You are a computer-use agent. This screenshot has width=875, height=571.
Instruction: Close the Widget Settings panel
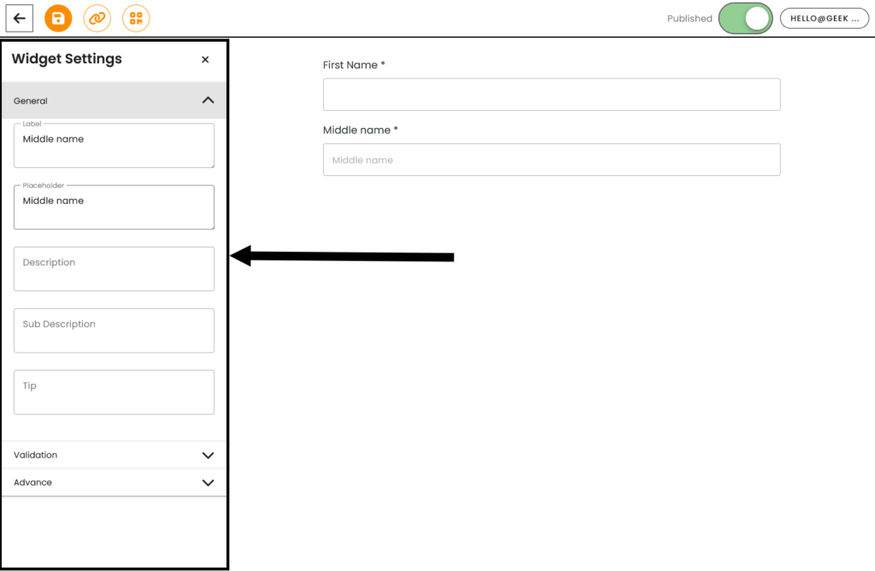click(205, 60)
